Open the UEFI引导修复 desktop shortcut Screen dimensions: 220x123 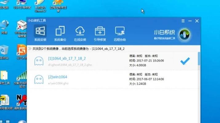coord(22,5)
